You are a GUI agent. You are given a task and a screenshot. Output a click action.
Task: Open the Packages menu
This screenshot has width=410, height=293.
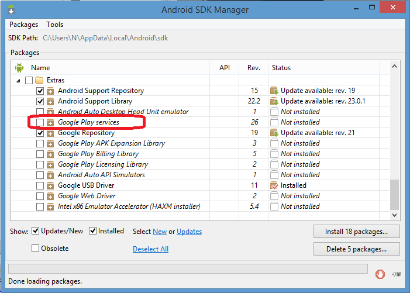23,25
